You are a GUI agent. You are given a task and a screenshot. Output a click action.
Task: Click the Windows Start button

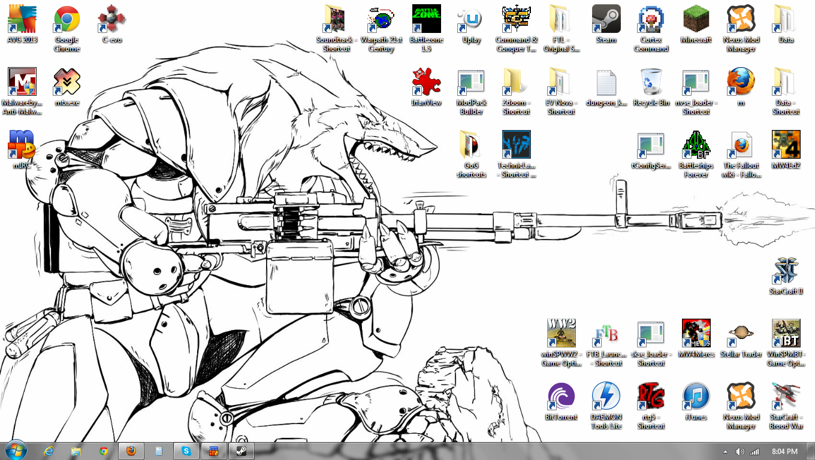pos(15,450)
